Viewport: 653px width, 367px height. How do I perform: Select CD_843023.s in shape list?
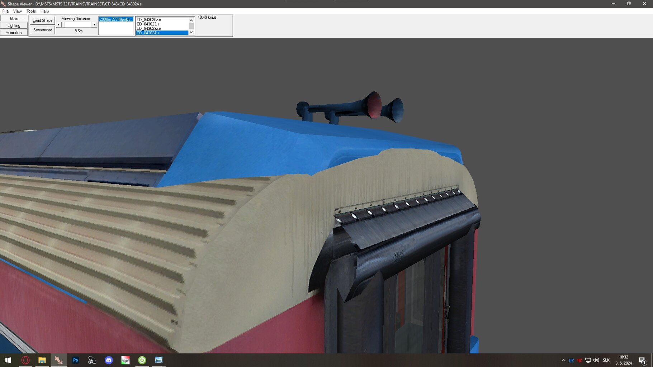pos(148,24)
